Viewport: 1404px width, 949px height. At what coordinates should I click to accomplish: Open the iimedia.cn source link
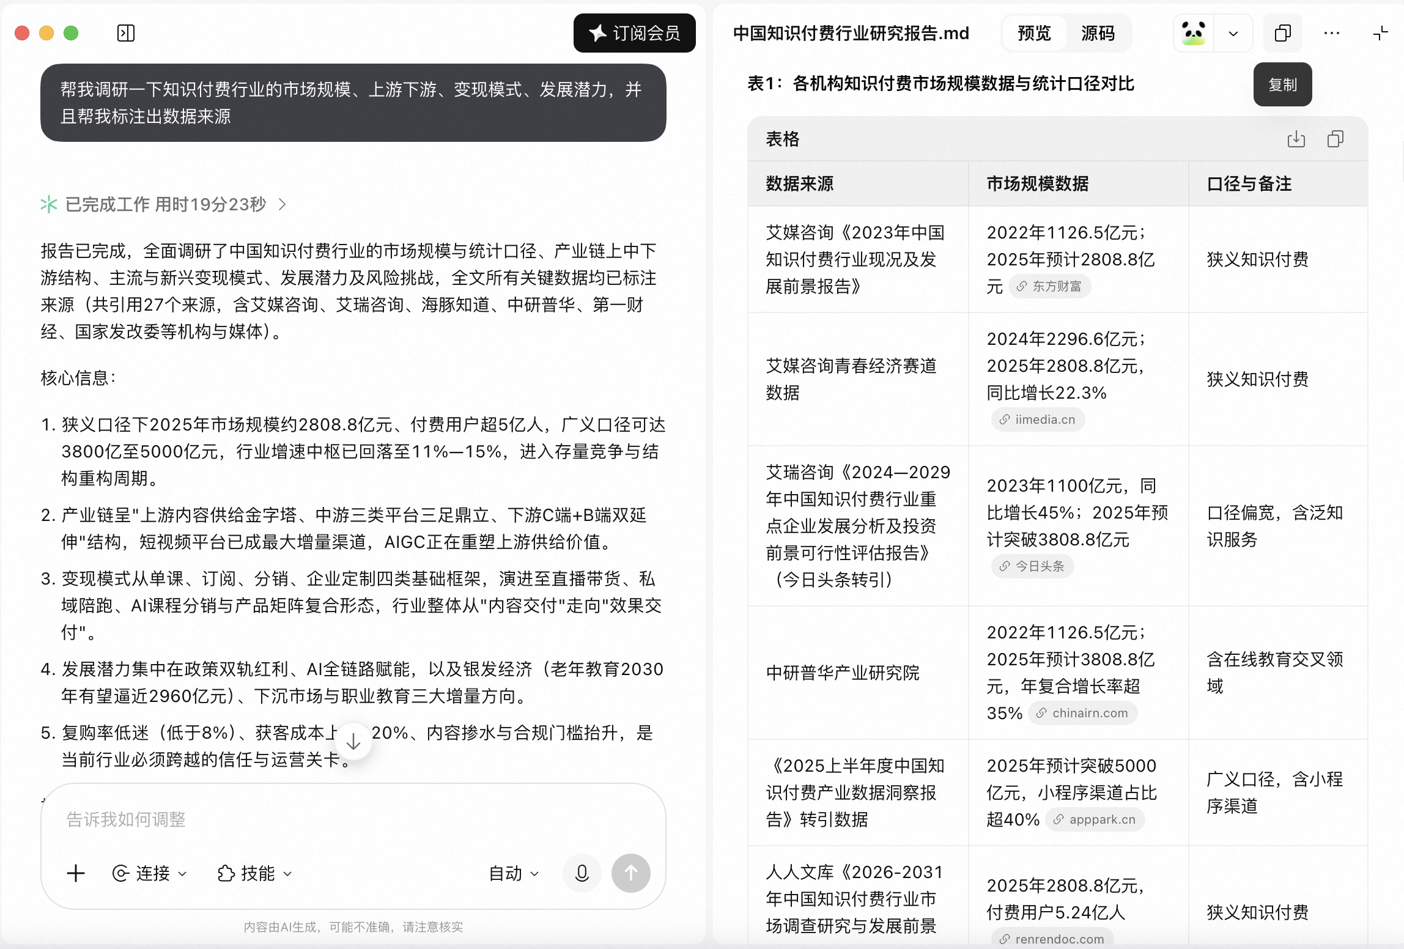click(x=1038, y=419)
